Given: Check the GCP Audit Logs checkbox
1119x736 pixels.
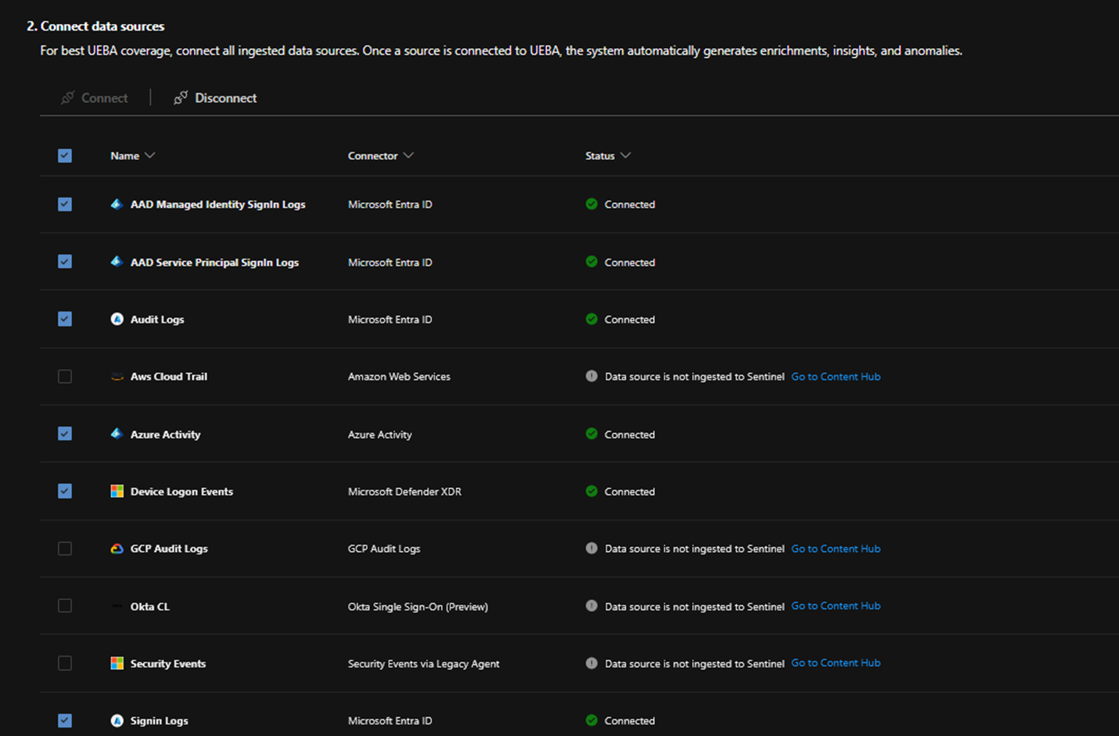Looking at the screenshot, I should coord(65,549).
